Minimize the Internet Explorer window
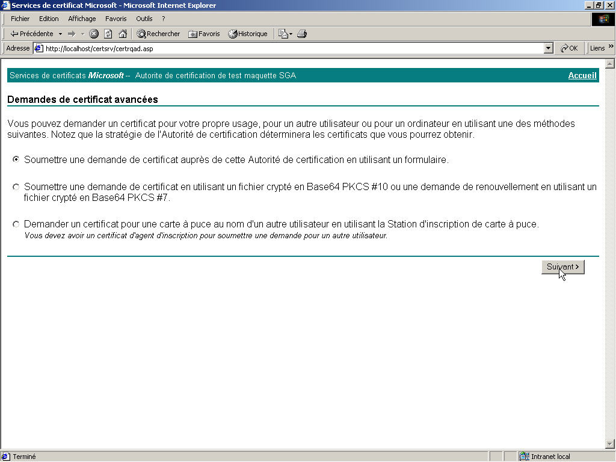This screenshot has height=462, width=616. (x=590, y=5)
